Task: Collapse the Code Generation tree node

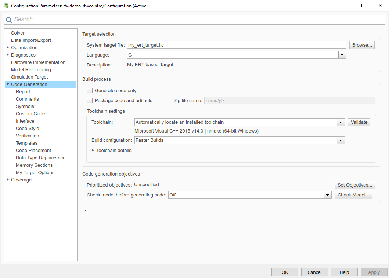Action: coord(8,84)
